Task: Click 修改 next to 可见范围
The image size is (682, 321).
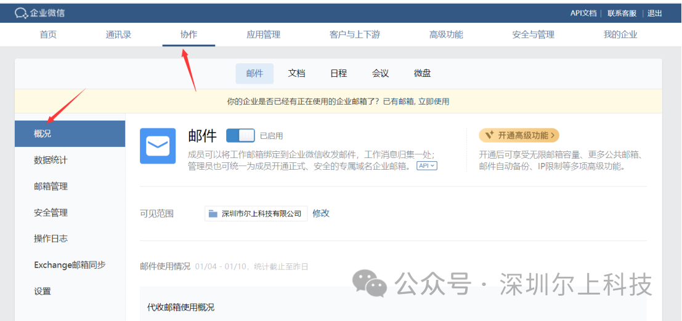Action: [x=321, y=213]
